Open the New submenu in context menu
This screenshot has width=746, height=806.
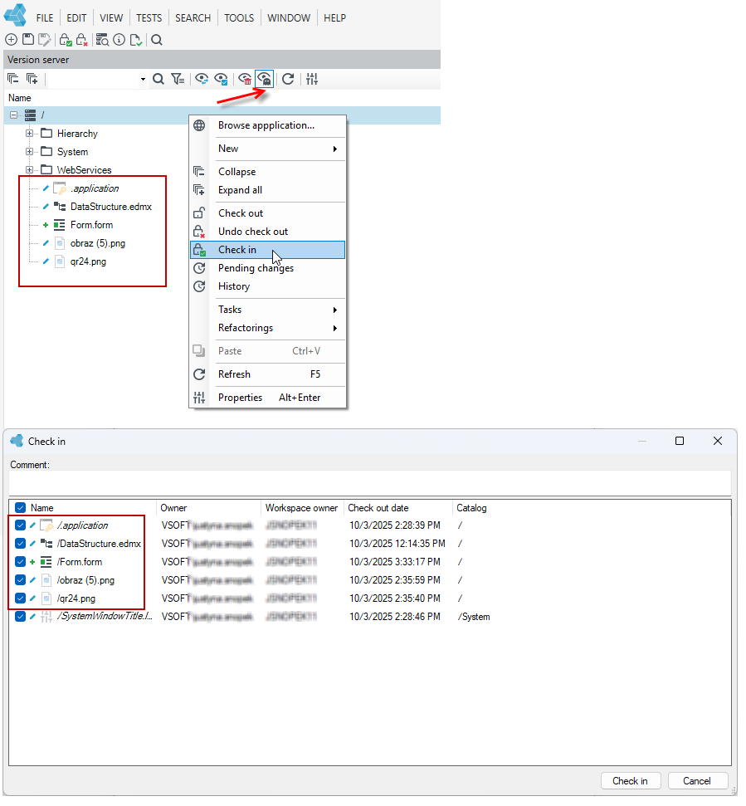coord(267,149)
